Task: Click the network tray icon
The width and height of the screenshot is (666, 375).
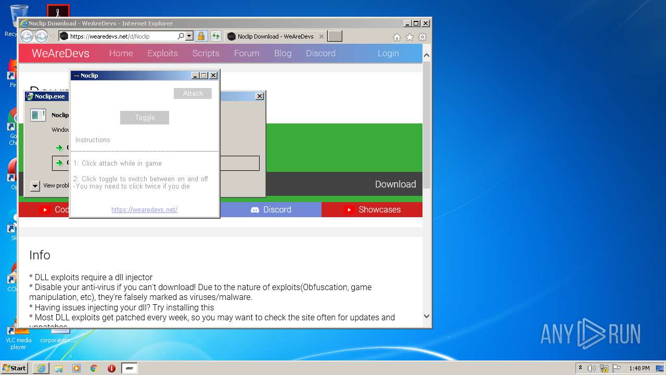Action: [x=604, y=368]
